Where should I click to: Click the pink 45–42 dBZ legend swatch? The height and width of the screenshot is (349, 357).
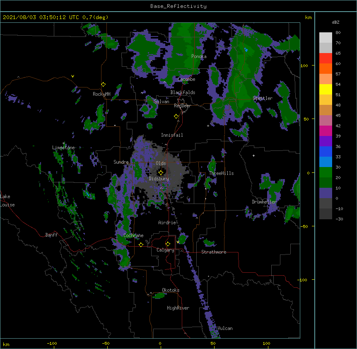pos(326,120)
